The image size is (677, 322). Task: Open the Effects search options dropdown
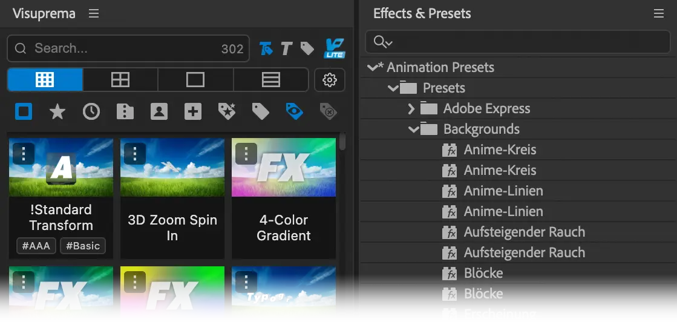(383, 42)
